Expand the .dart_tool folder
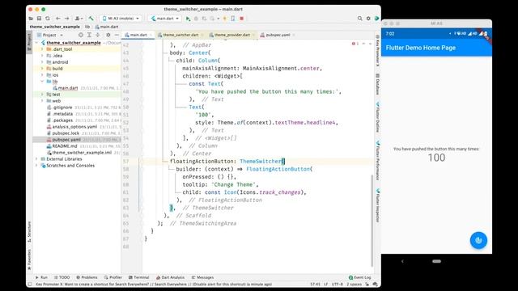This screenshot has height=291, width=518. point(42,49)
